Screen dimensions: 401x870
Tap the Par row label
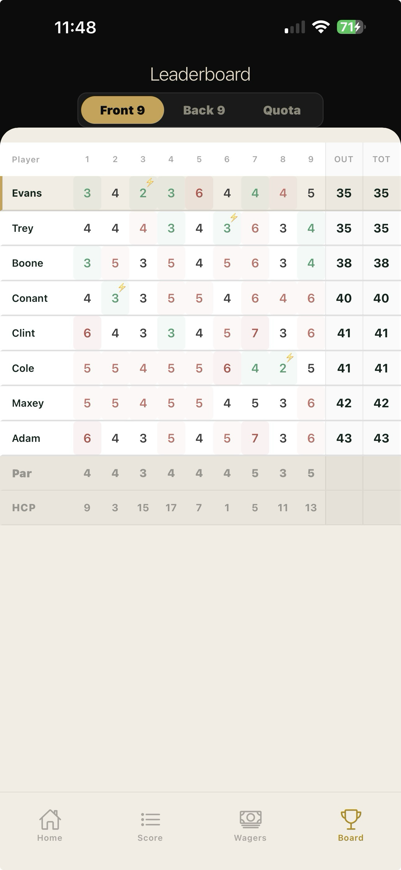click(x=21, y=473)
